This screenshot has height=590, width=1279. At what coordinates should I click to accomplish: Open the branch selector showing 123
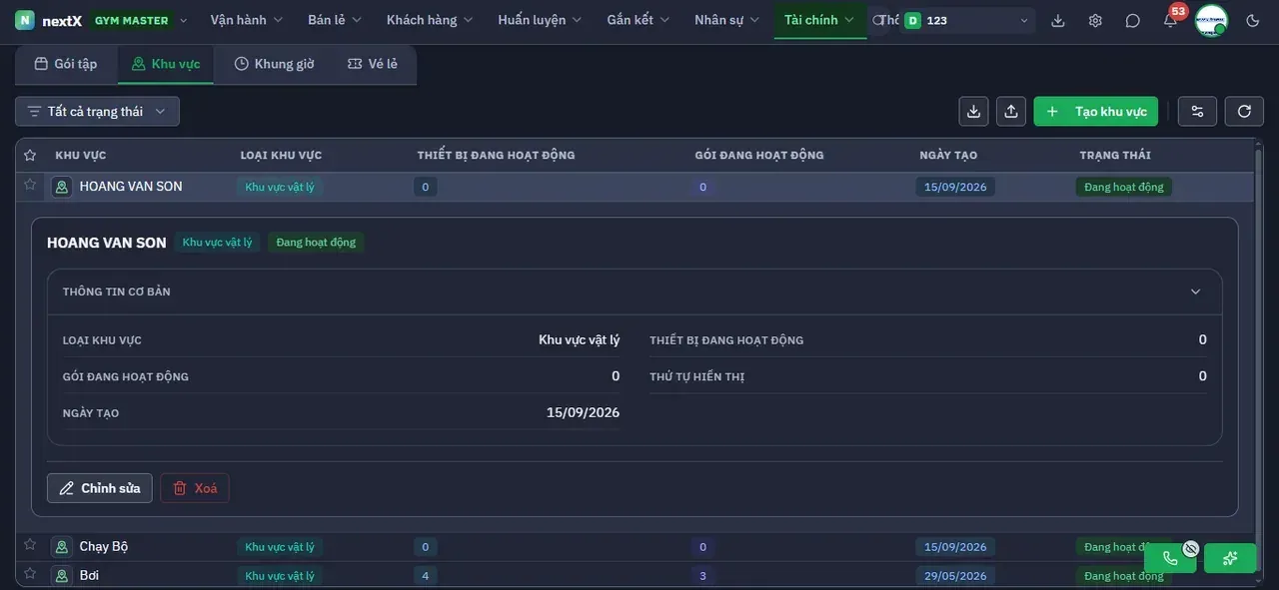[966, 20]
